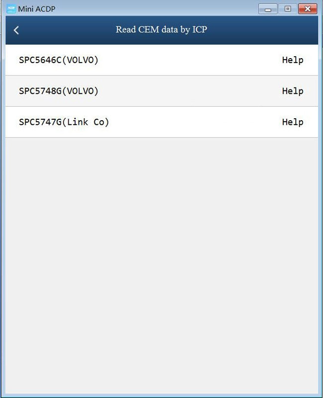Minimize the Mini ACDP window
The image size is (323, 398).
coord(268,9)
